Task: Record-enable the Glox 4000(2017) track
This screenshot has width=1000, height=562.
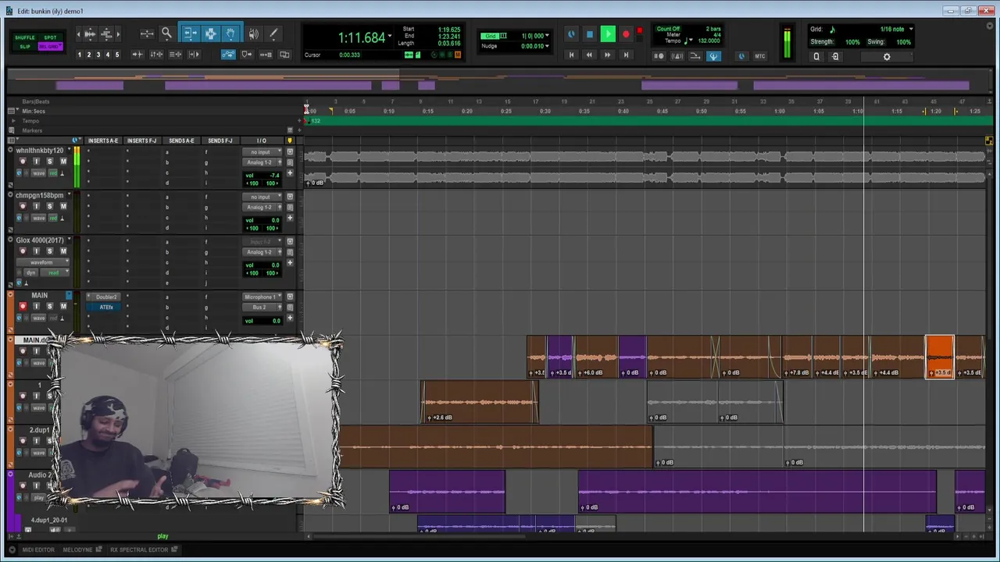Action: pos(23,251)
